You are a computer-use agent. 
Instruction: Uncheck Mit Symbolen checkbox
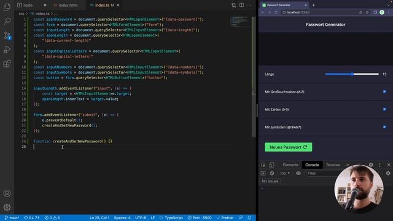384,127
